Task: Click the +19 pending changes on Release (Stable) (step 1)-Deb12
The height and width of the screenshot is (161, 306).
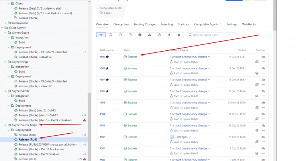Action: [84, 115]
